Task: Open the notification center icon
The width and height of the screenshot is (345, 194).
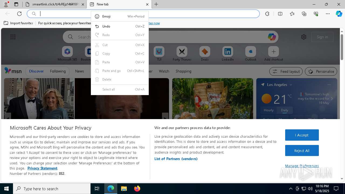Action: pyautogui.click(x=336, y=189)
